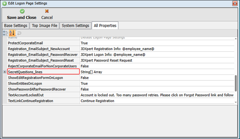Viewport: 240px width, 139px height.
Task: Open the Top Image File tab
Action: 44,25
